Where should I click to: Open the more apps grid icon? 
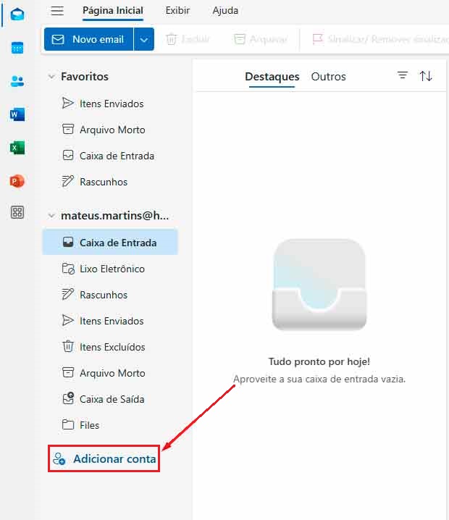pyautogui.click(x=17, y=212)
